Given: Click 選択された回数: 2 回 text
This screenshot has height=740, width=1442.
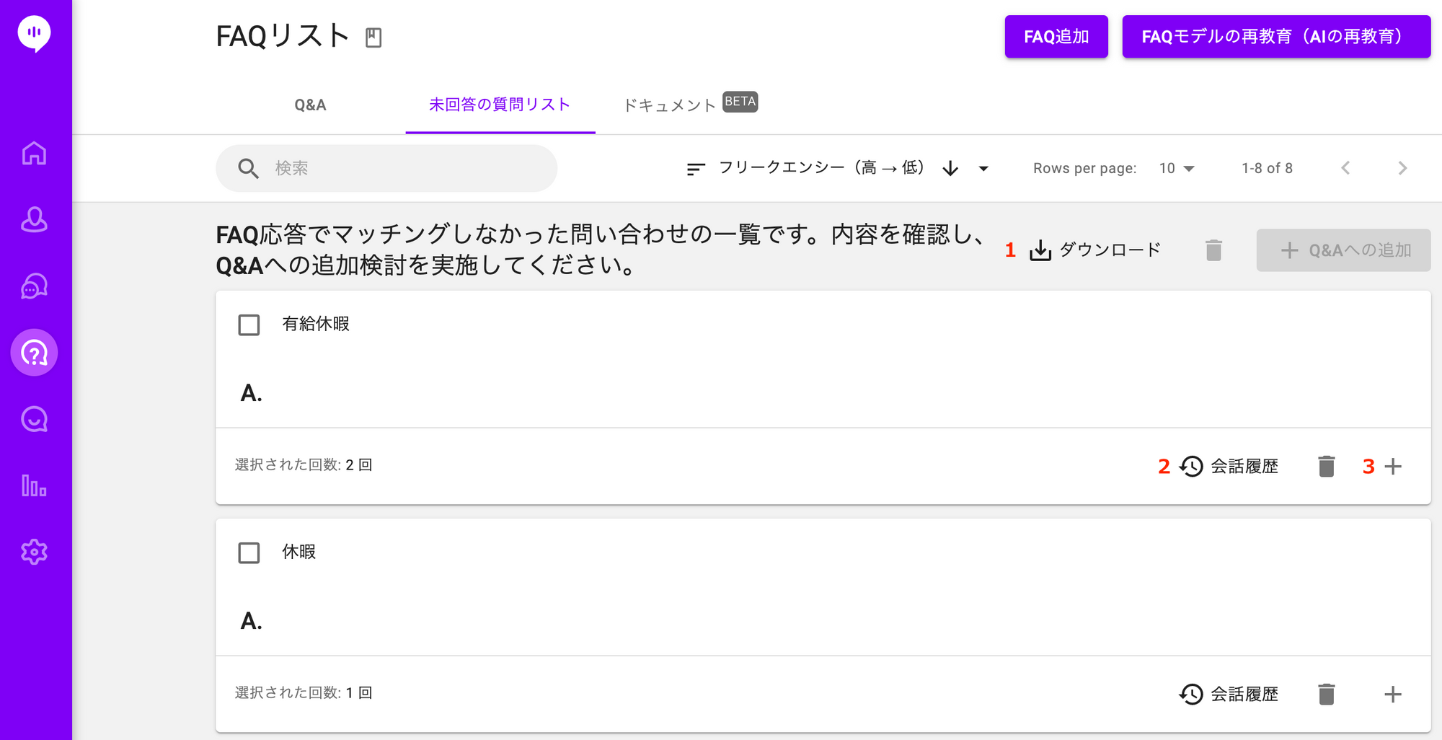Looking at the screenshot, I should click(x=304, y=465).
